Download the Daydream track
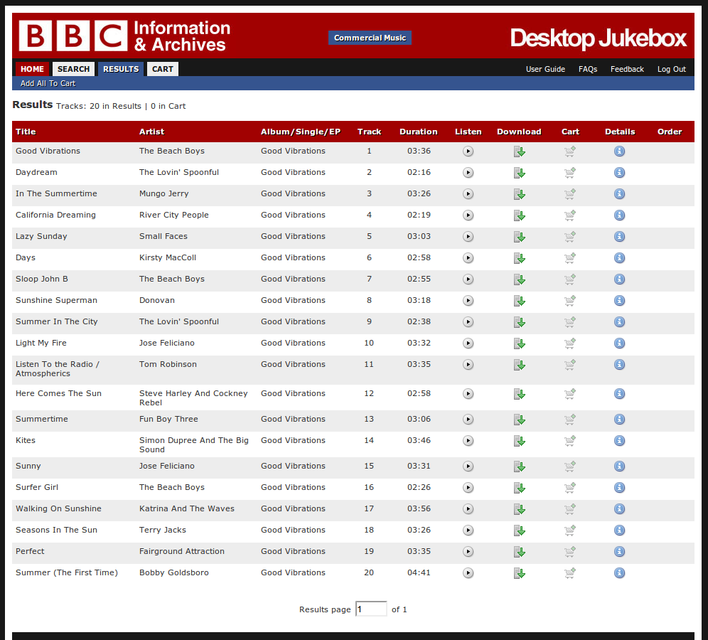708x640 pixels. [520, 173]
